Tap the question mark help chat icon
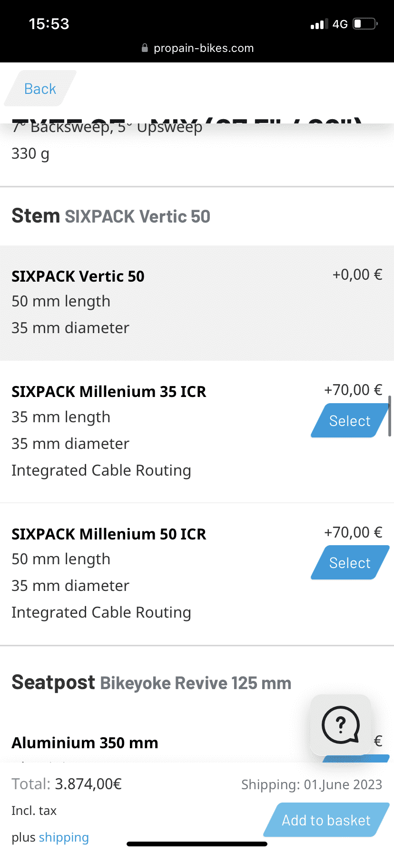Viewport: 394px width, 854px height. pos(341,725)
